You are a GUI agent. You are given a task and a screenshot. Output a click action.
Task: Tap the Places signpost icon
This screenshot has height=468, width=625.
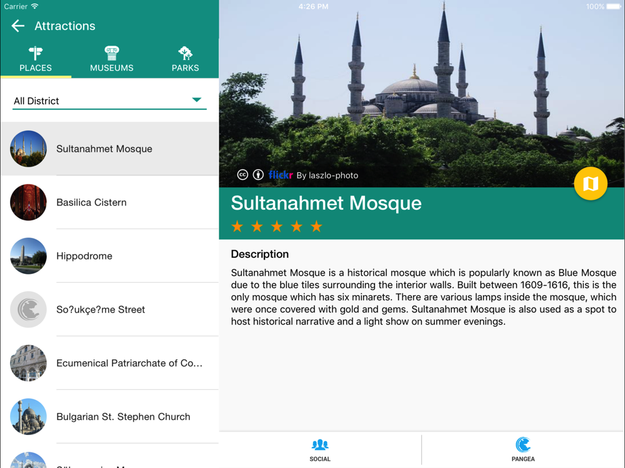[36, 53]
